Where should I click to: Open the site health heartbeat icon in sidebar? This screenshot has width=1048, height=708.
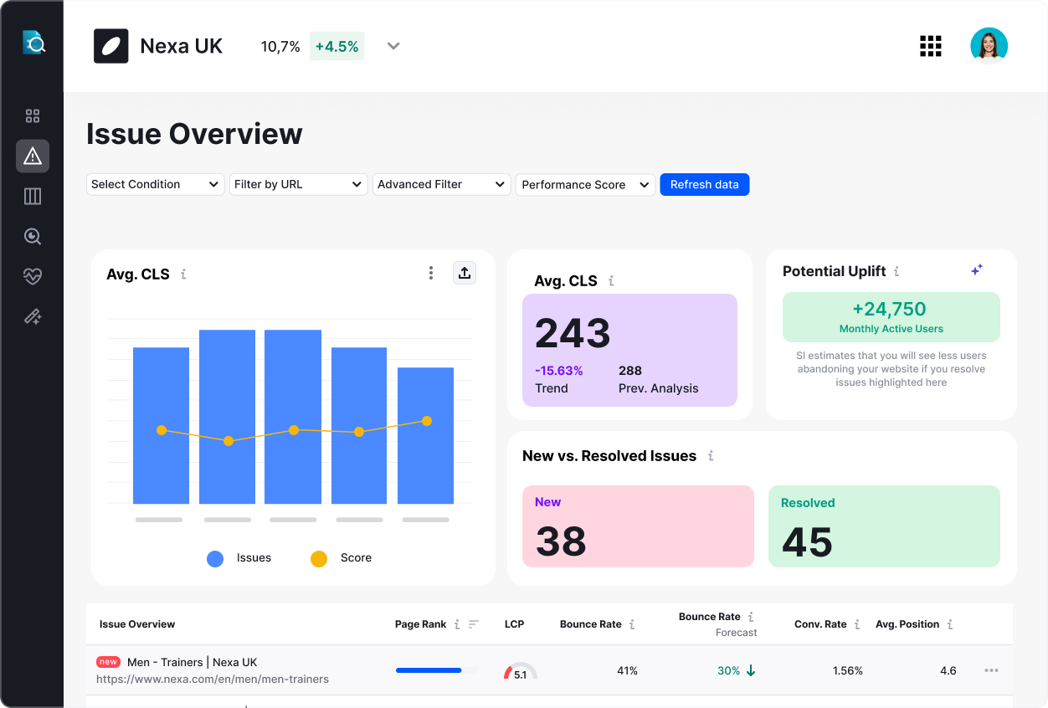[32, 276]
